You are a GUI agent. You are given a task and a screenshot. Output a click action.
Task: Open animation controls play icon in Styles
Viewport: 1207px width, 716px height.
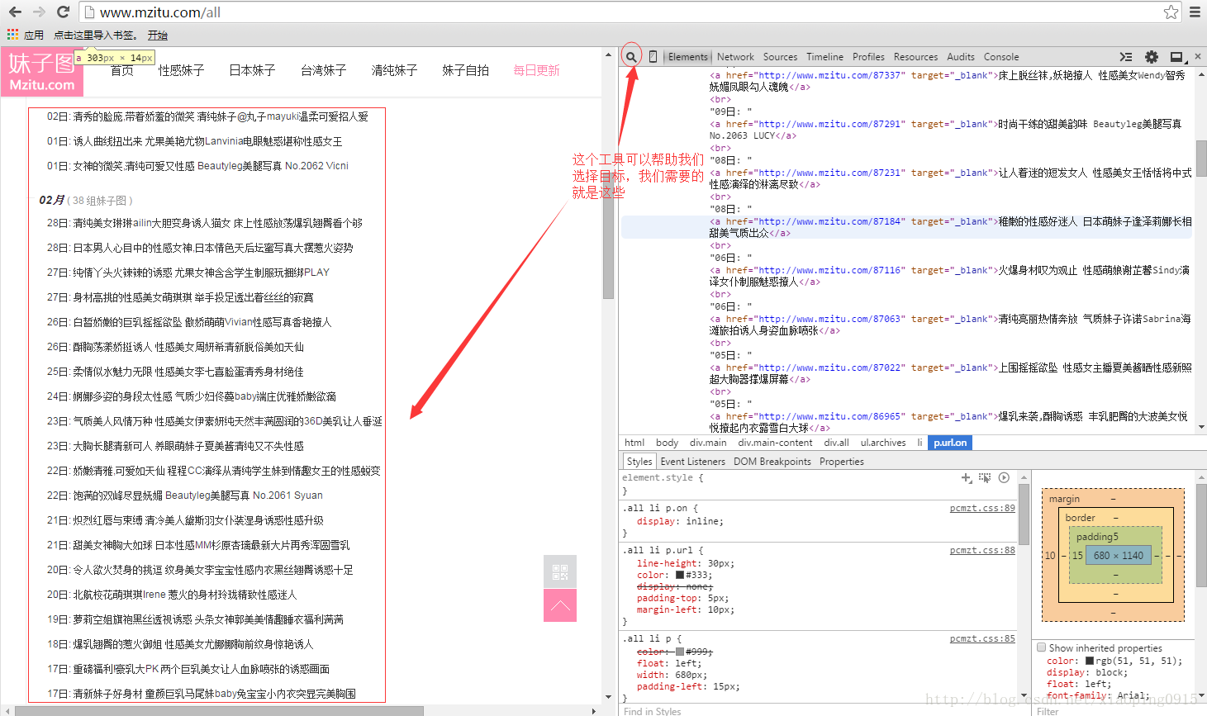pos(1004,477)
